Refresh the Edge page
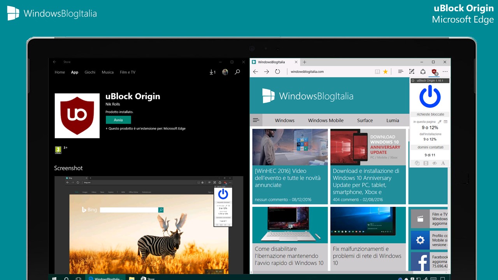This screenshot has width=498, height=280. [x=277, y=72]
